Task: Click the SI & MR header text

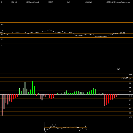Action: tap(14, 2)
